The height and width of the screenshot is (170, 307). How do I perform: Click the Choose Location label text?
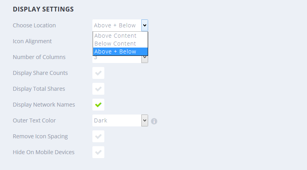pos(34,25)
